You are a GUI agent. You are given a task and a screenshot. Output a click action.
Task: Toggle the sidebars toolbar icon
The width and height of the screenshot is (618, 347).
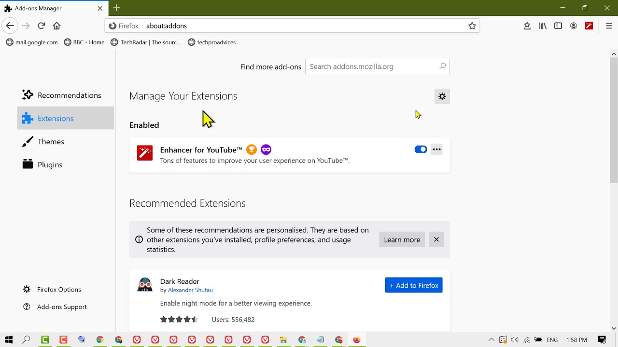point(558,26)
